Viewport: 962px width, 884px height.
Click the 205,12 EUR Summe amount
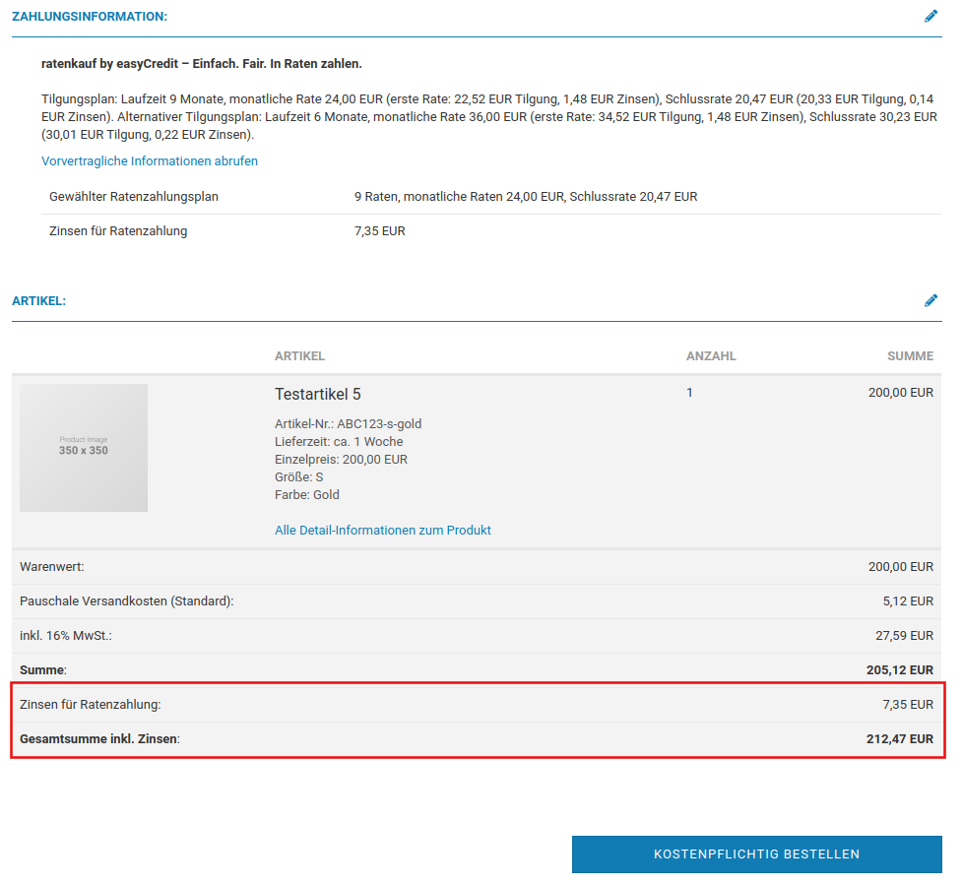click(900, 670)
